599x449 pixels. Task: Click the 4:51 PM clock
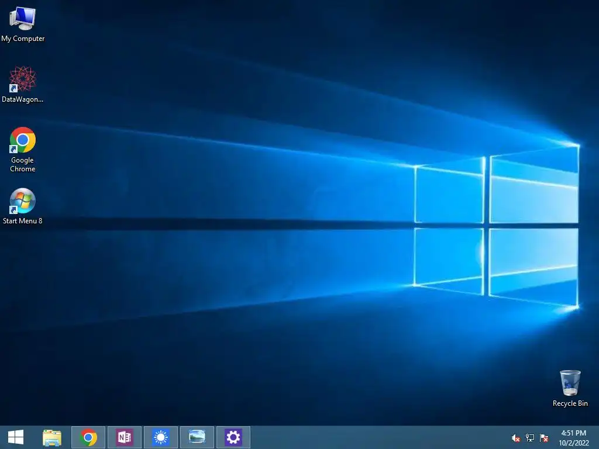point(573,433)
